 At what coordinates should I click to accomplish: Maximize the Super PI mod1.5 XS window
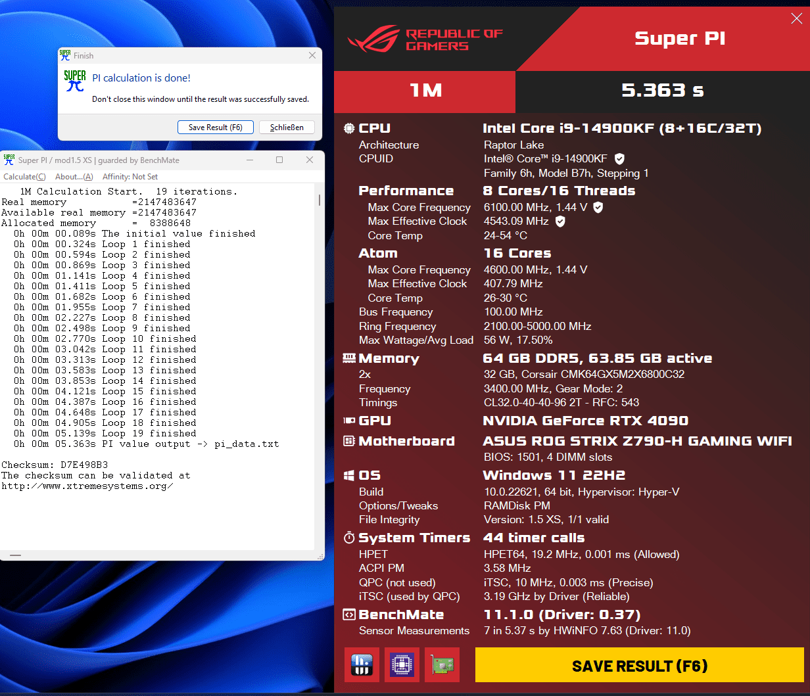(x=279, y=160)
